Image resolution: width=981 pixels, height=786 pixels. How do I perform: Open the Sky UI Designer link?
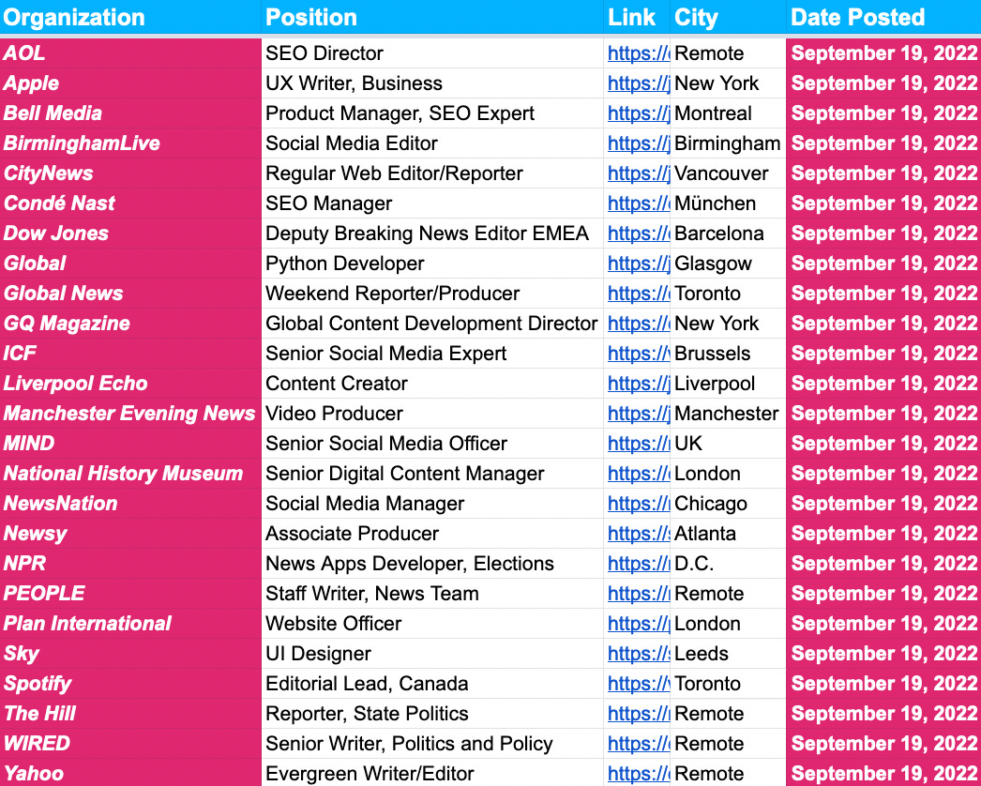coord(638,654)
